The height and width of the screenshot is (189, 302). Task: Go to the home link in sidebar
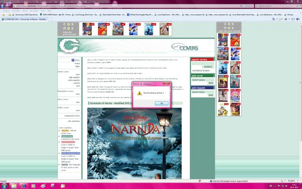77,63
